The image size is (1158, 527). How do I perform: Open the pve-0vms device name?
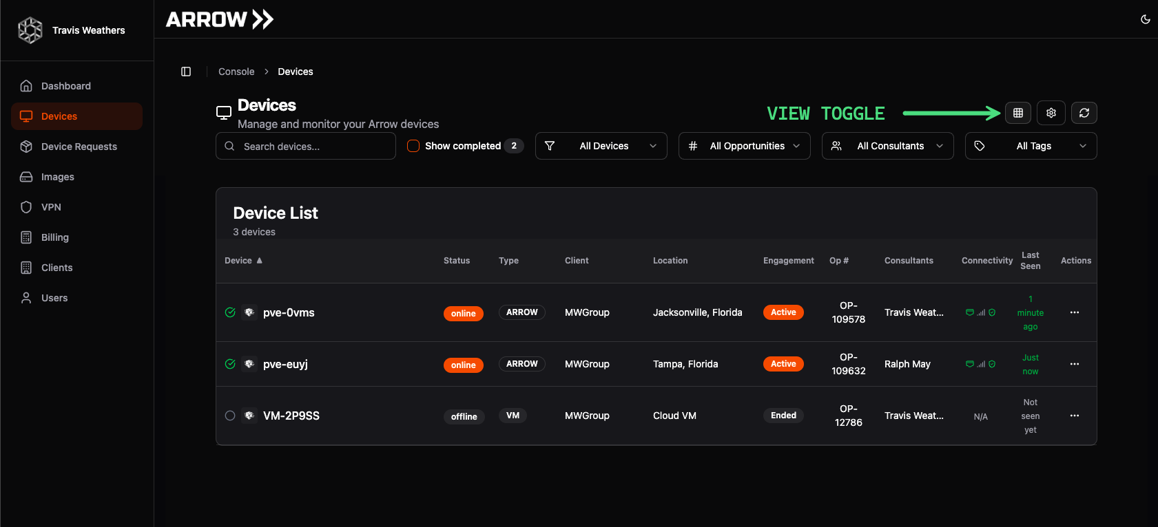[289, 312]
